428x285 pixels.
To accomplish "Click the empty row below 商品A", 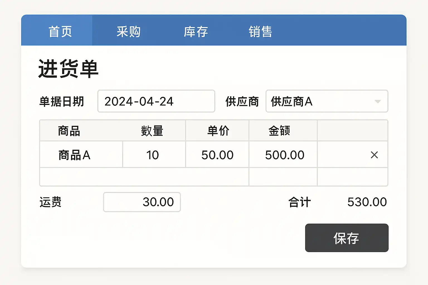I will point(144,177).
